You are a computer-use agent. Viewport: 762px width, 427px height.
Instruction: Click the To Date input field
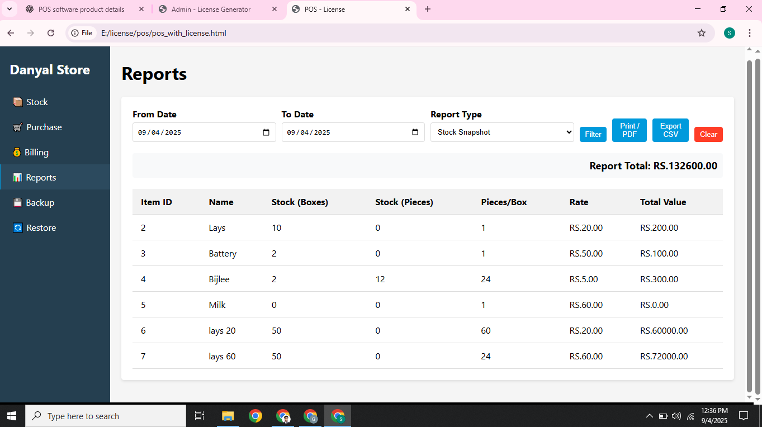[x=353, y=132]
